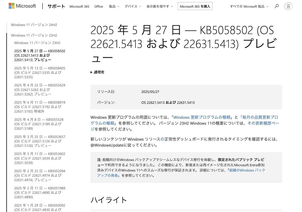The height and width of the screenshot is (212, 302).
Task: Click the release date value 2025/05/27
Action: tap(150, 92)
